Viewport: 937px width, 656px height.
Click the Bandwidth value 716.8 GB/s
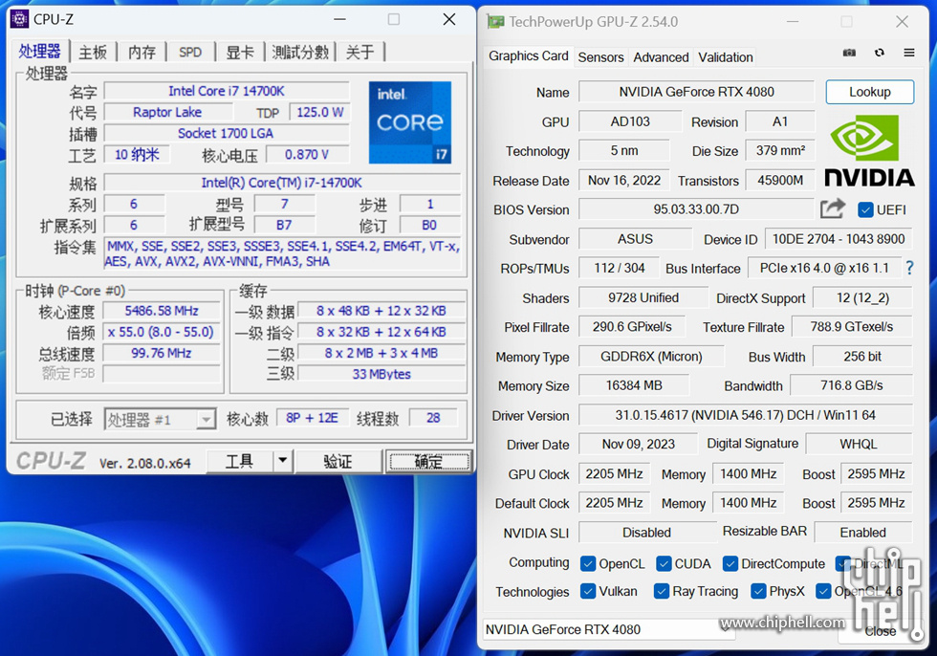click(x=852, y=385)
